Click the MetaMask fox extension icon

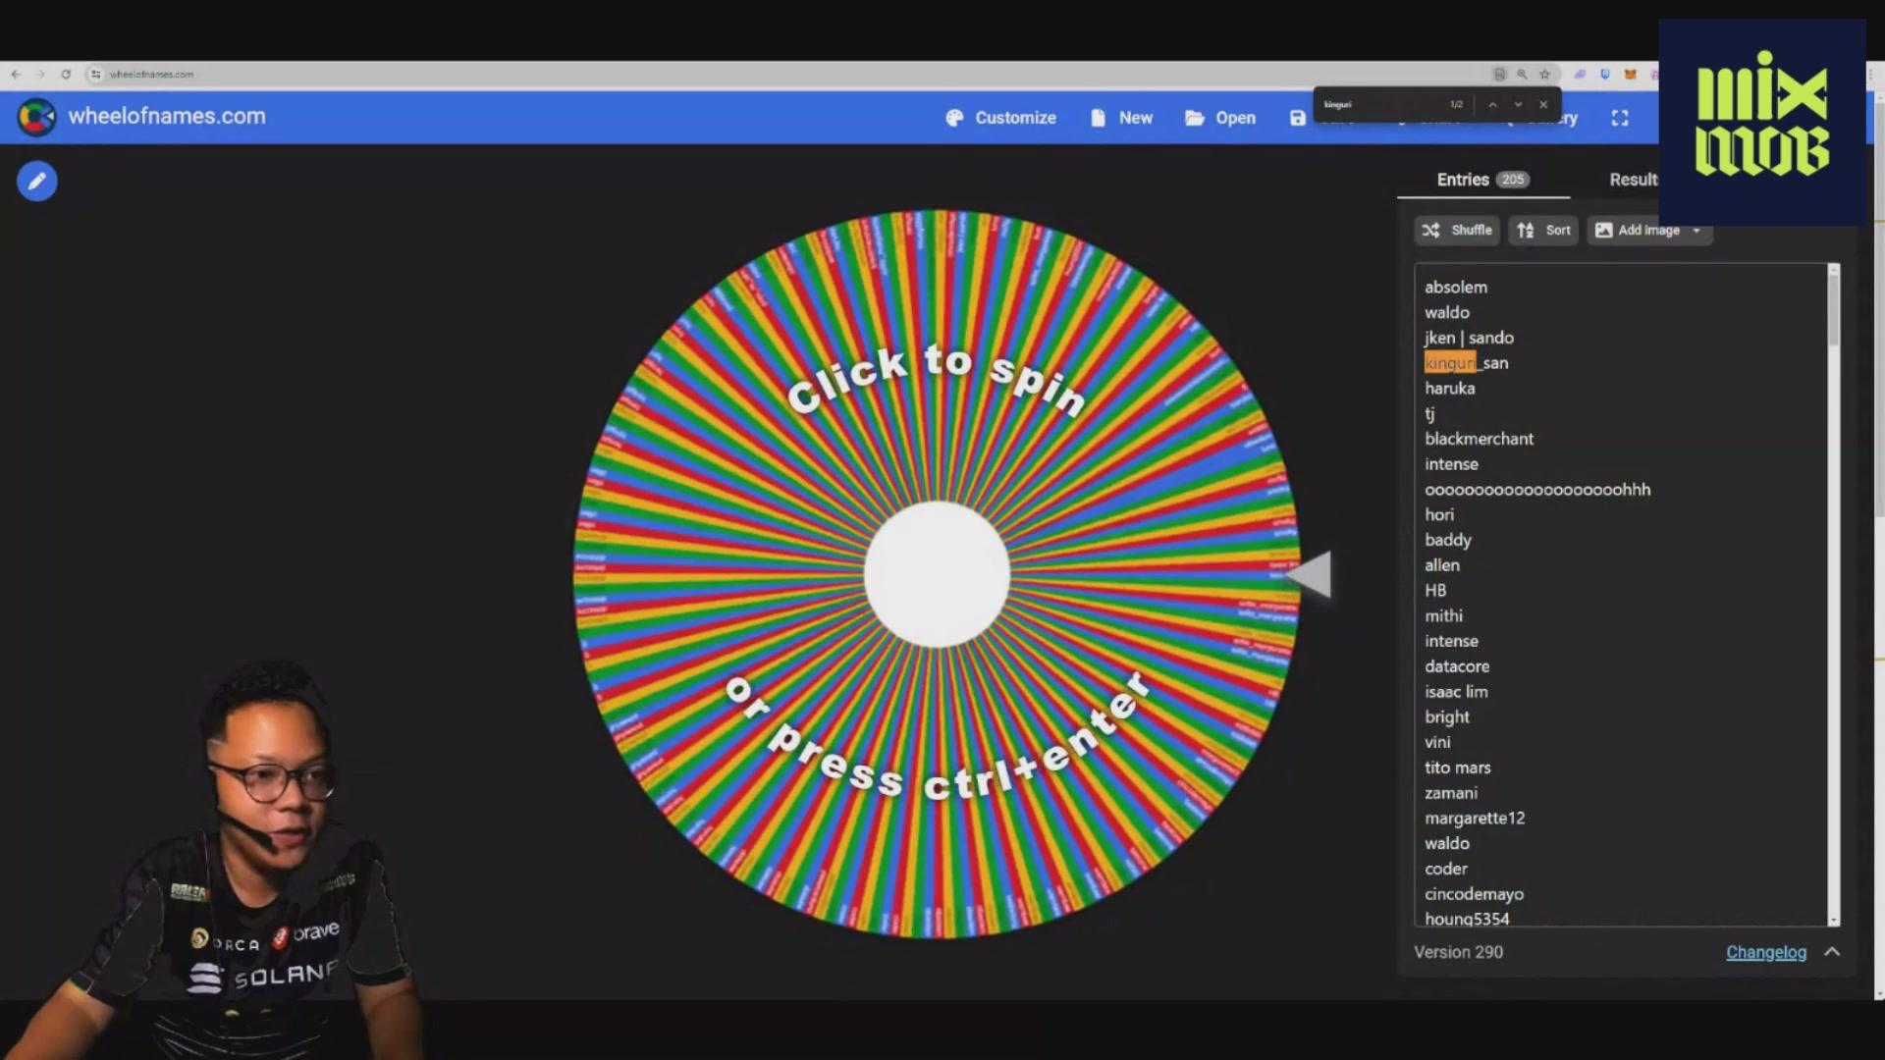pos(1630,75)
